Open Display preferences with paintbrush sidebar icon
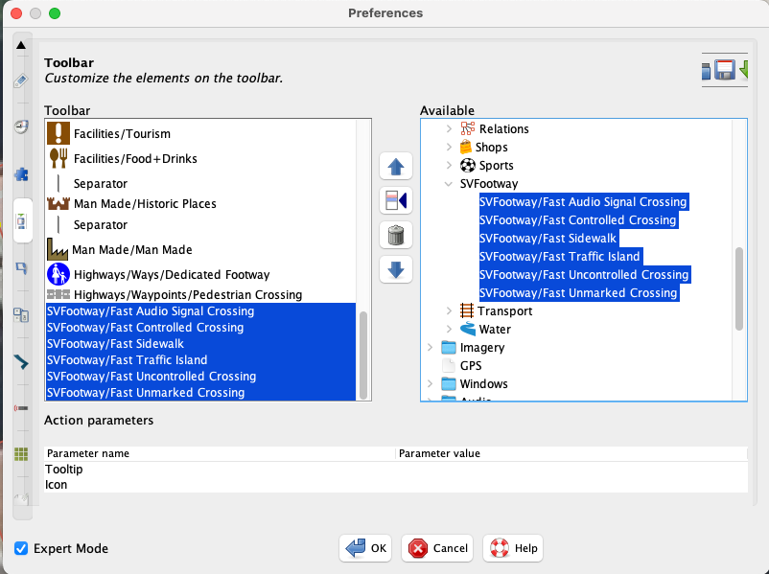Viewport: 769px width, 574px height. (x=21, y=82)
